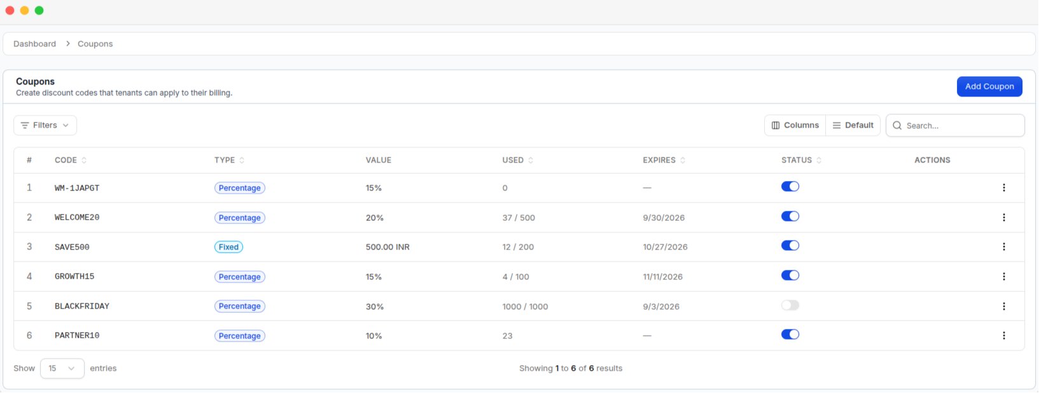Click the 37 / 500 usage cell
Screen dimensions: 1039x393
click(x=519, y=218)
